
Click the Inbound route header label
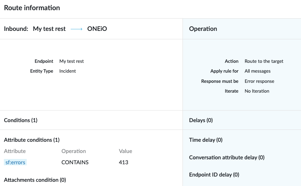[x=16, y=29]
